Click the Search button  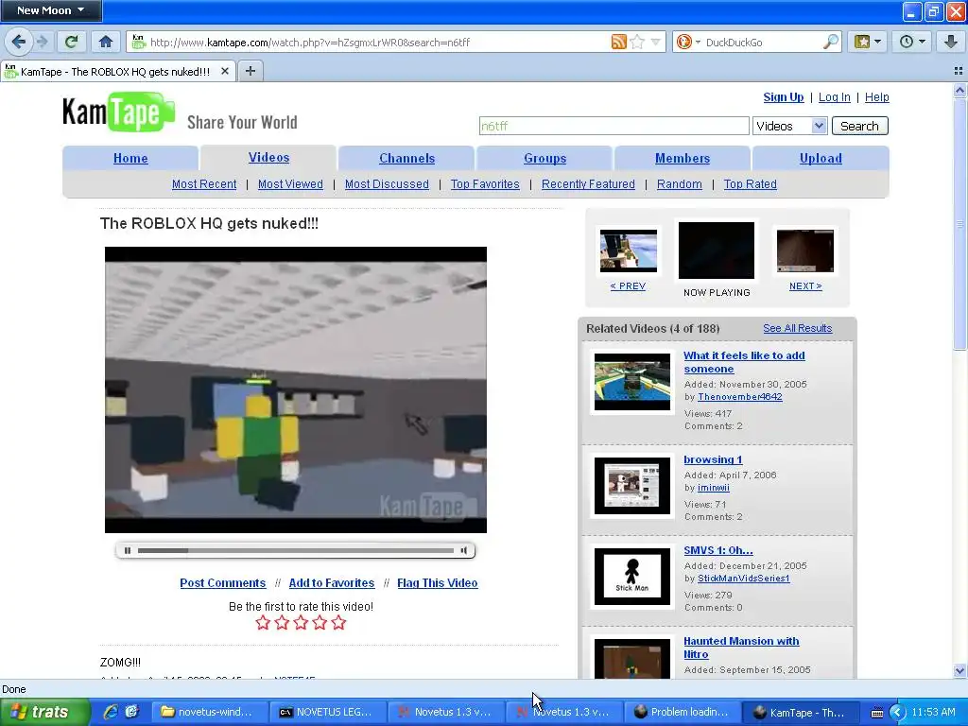coord(859,126)
